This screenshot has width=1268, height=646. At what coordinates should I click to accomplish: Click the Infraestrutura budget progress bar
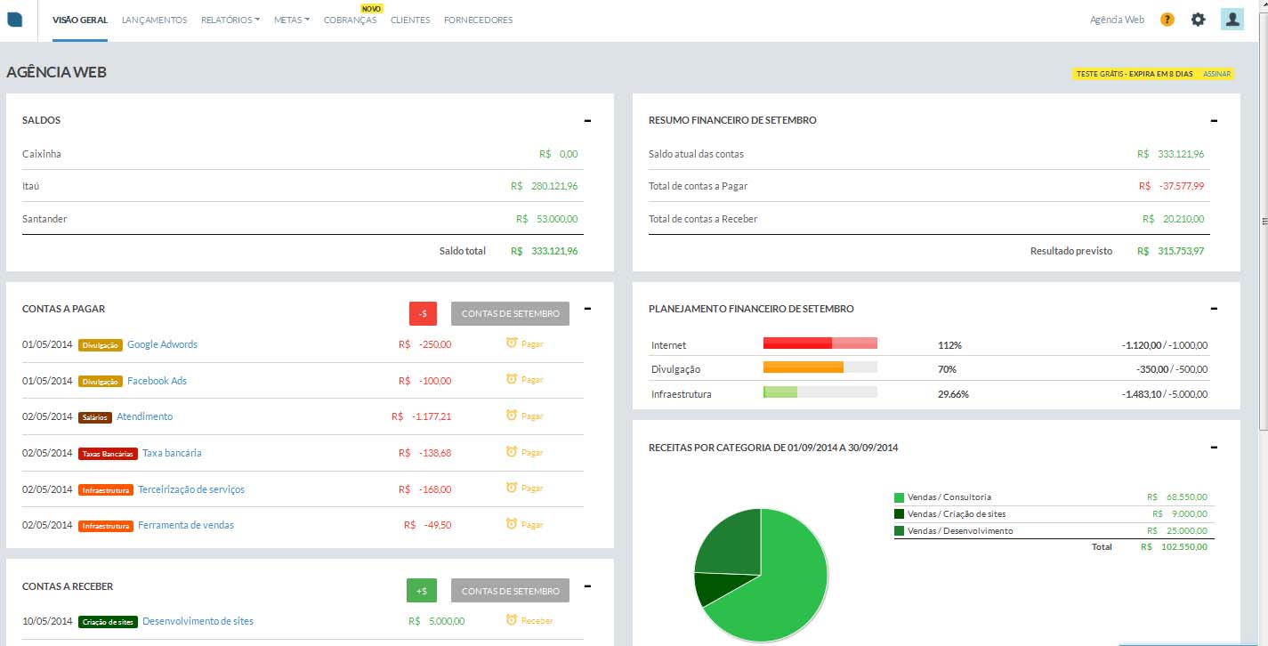pyautogui.click(x=820, y=392)
